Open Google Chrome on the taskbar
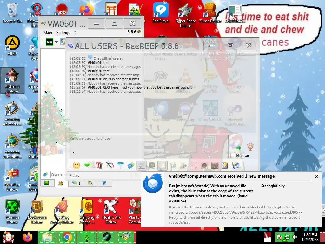The width and height of the screenshot is (325, 244). tap(67, 237)
